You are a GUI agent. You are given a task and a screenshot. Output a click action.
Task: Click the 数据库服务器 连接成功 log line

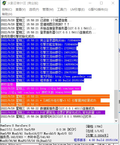pos(50,108)
